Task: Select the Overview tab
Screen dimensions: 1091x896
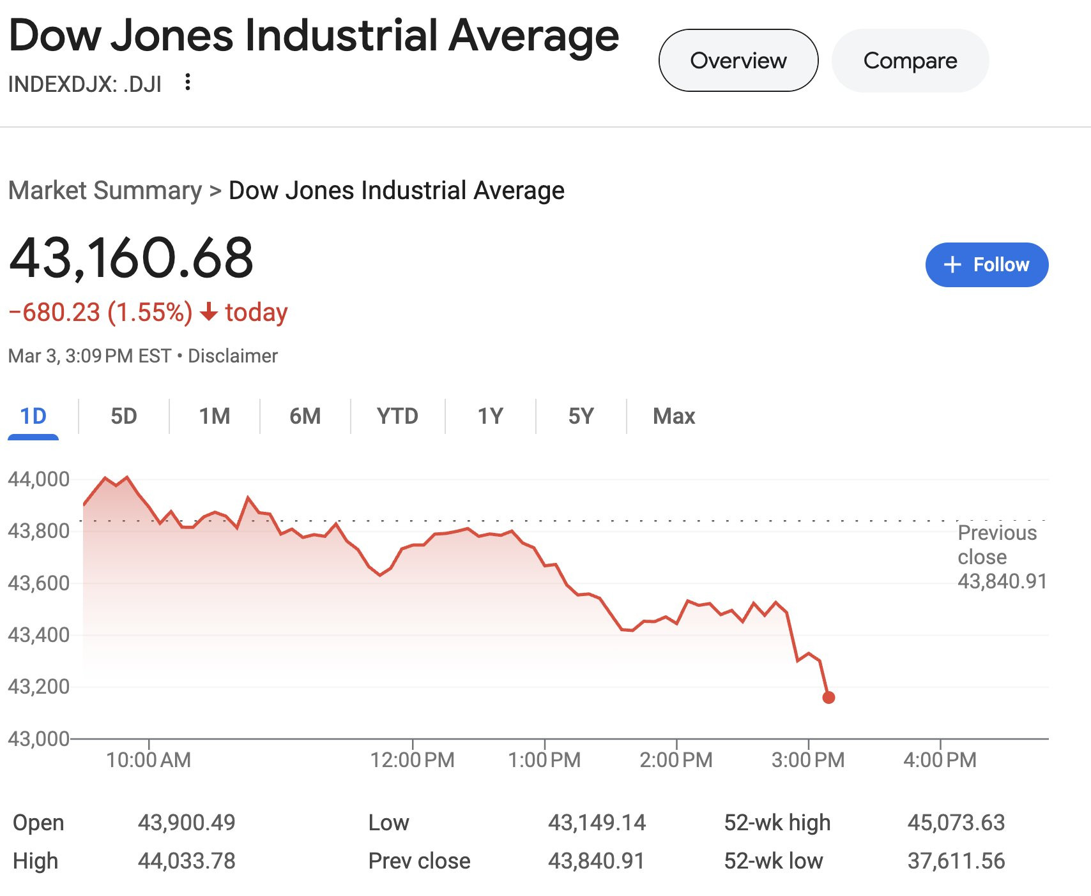Action: tap(738, 61)
